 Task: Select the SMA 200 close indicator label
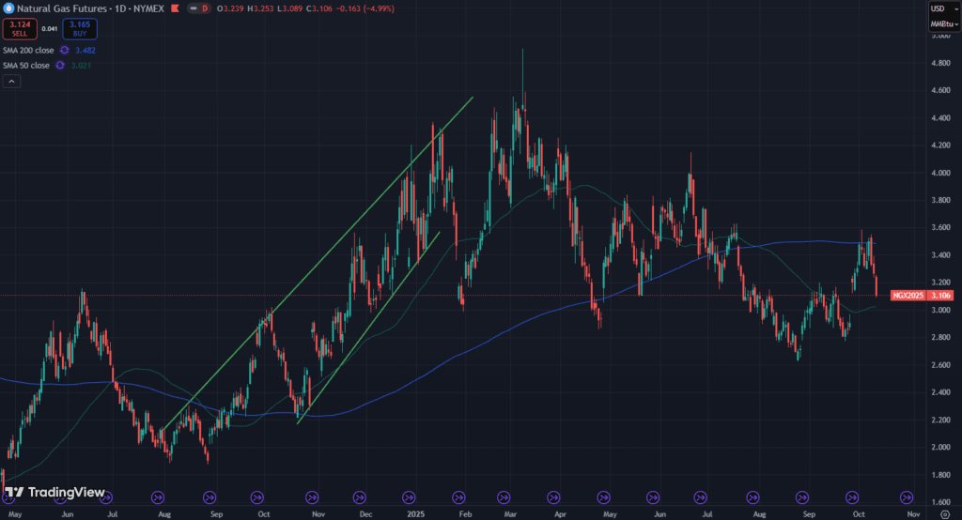[27, 50]
